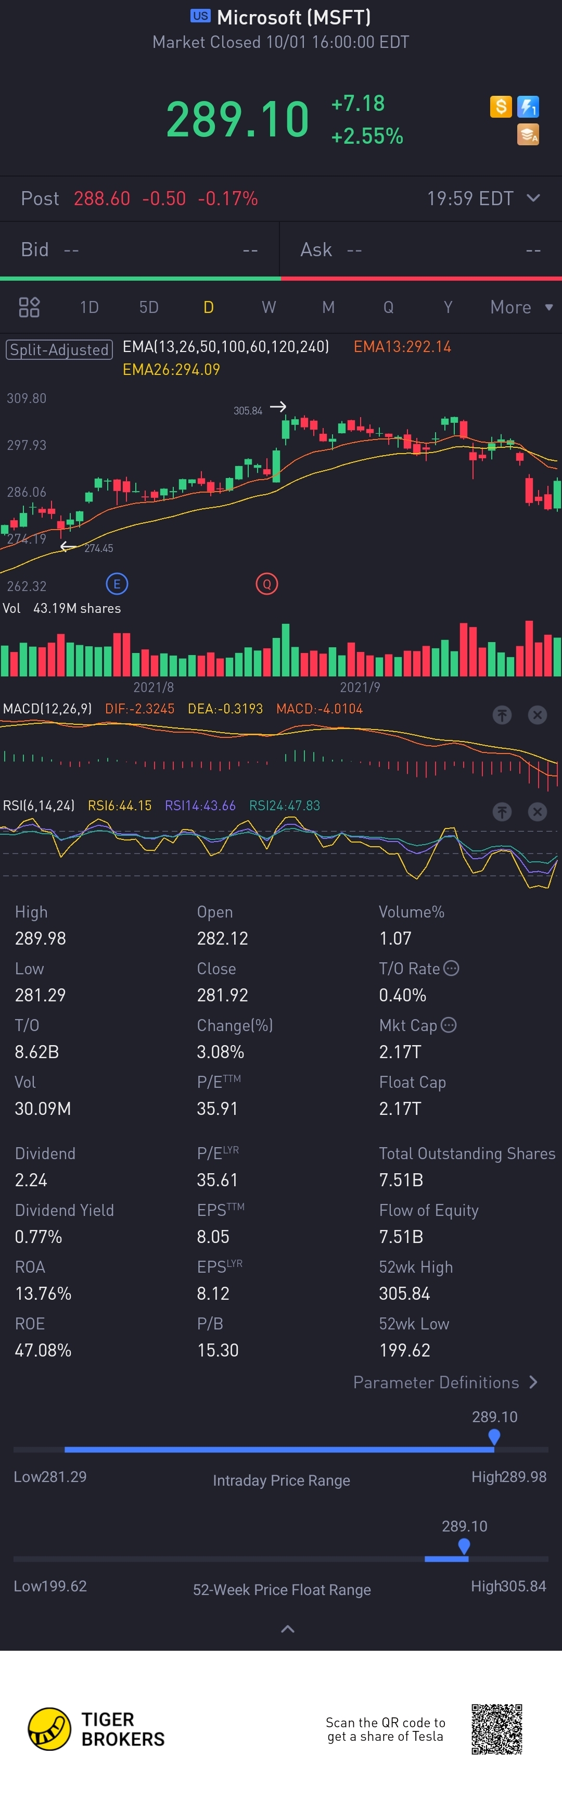Expand post-market time dropdown chevron
The width and height of the screenshot is (562, 1808).
pyautogui.click(x=533, y=198)
